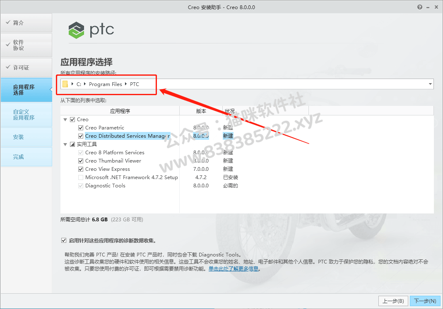Click version 4.7.2 cell

point(201,177)
